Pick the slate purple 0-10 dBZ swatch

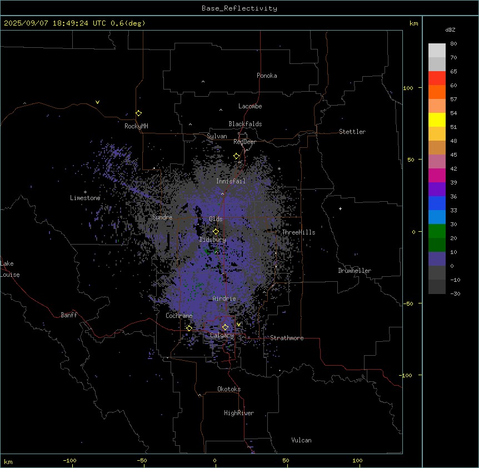pyautogui.click(x=437, y=259)
